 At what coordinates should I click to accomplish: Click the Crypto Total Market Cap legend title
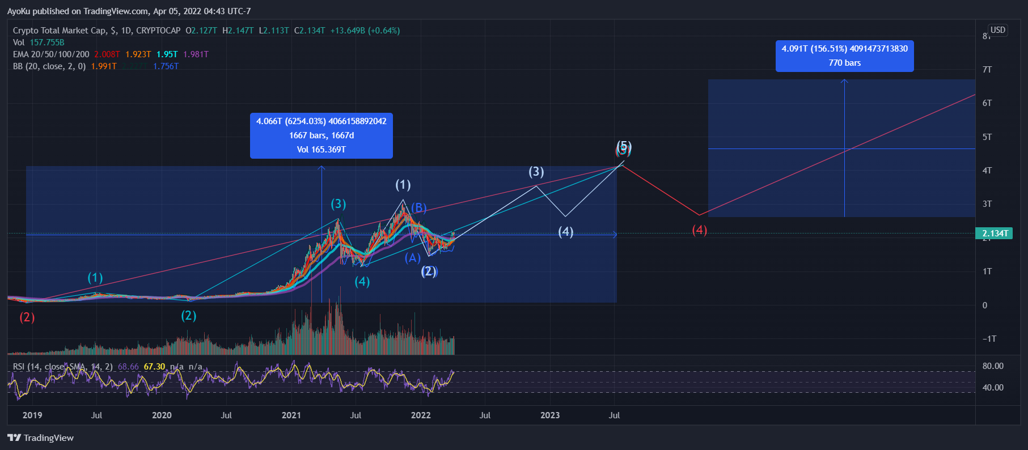coord(97,31)
